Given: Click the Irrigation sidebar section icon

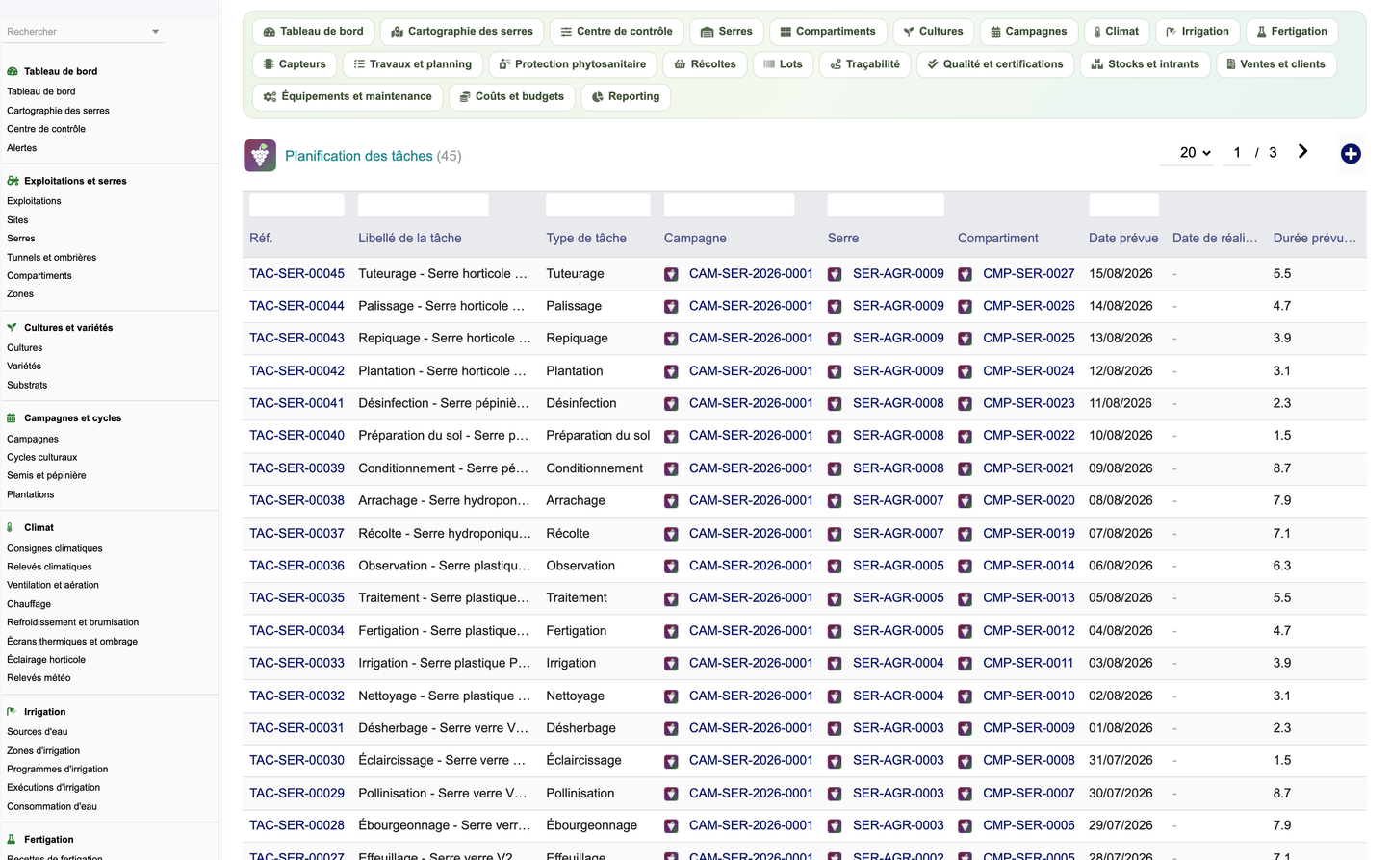Looking at the screenshot, I should 13,712.
